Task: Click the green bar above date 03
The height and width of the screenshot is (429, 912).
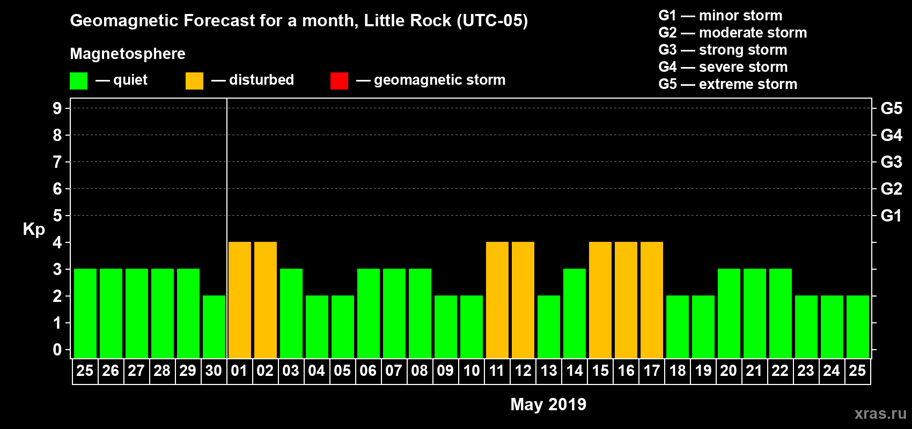Action: coord(291,313)
